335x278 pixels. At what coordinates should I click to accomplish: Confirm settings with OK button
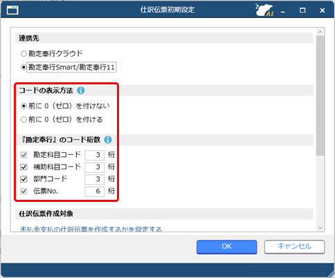pos(226,247)
